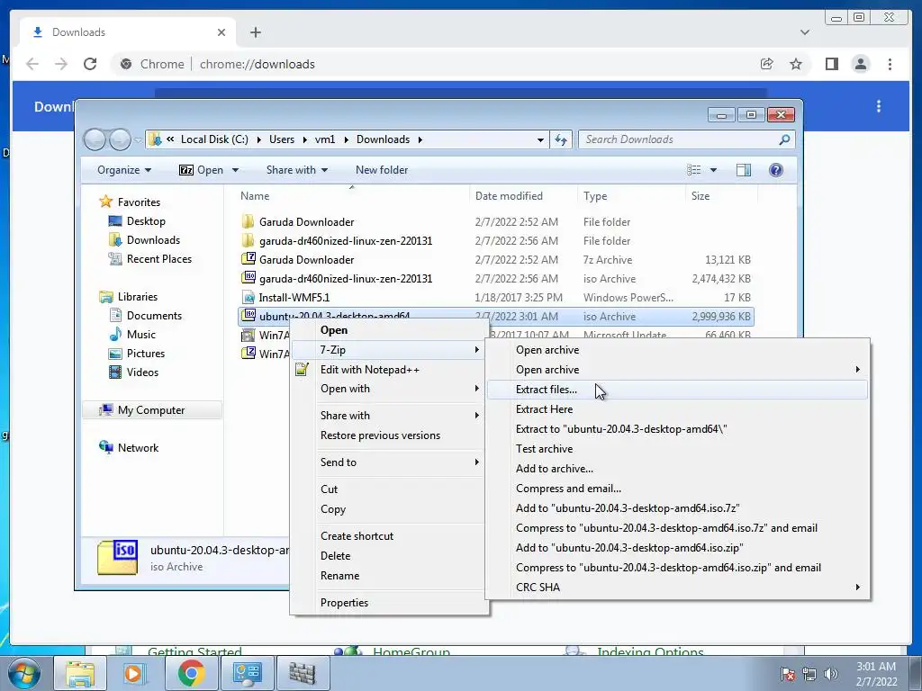Open Chrome's side panel icon

point(831,64)
